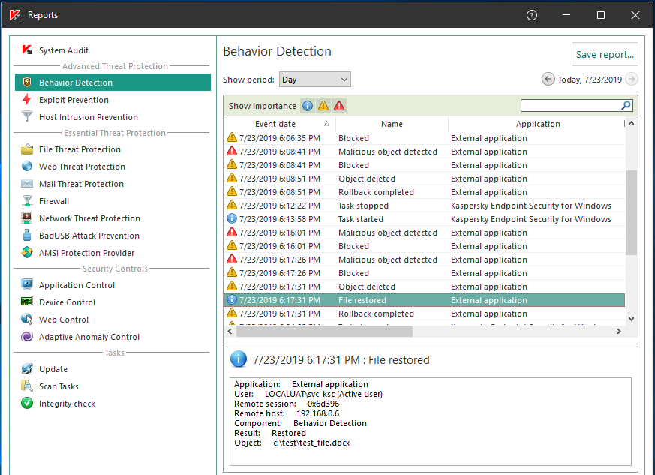The image size is (655, 475).
Task: Open the System Audit report
Action: (x=63, y=50)
